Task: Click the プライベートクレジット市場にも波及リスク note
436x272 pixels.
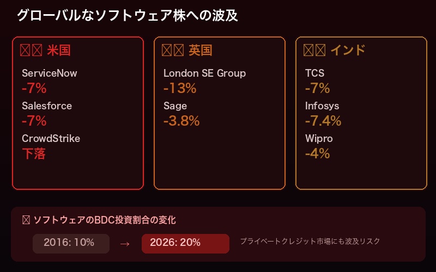Action: pyautogui.click(x=310, y=241)
